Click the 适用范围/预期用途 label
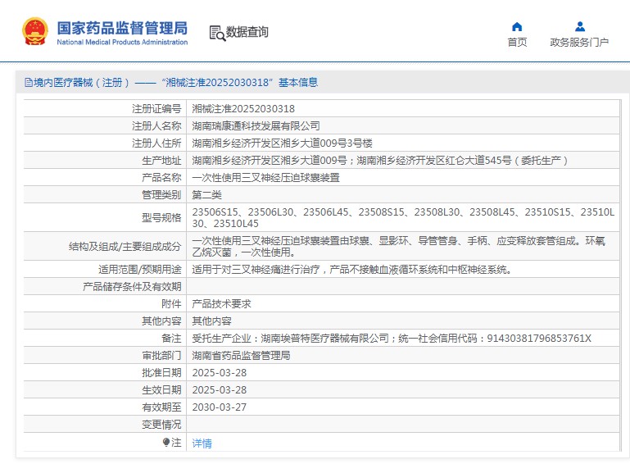 (x=140, y=270)
